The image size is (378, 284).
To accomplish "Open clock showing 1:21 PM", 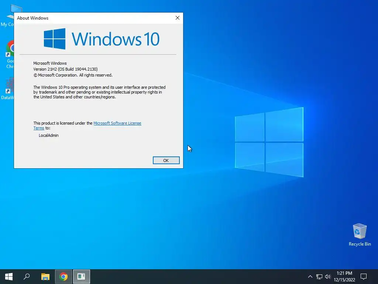I will tap(344, 277).
